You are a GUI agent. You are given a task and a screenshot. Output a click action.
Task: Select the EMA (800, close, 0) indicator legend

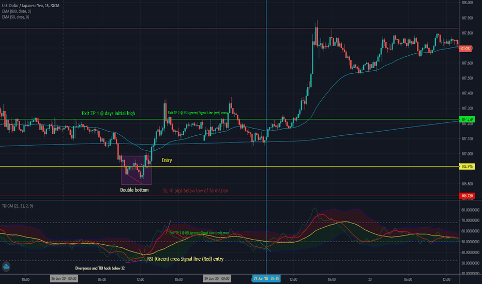coord(17,11)
